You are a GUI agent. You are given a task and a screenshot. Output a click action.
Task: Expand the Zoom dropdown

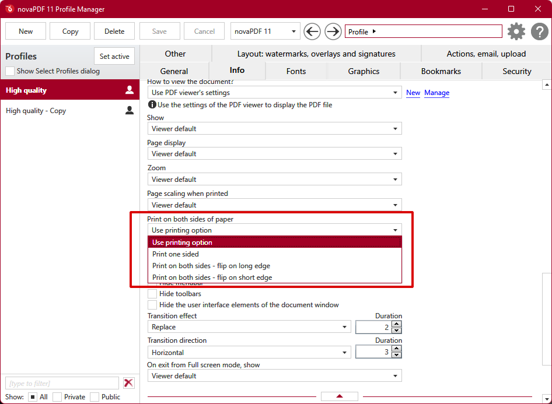pyautogui.click(x=275, y=180)
